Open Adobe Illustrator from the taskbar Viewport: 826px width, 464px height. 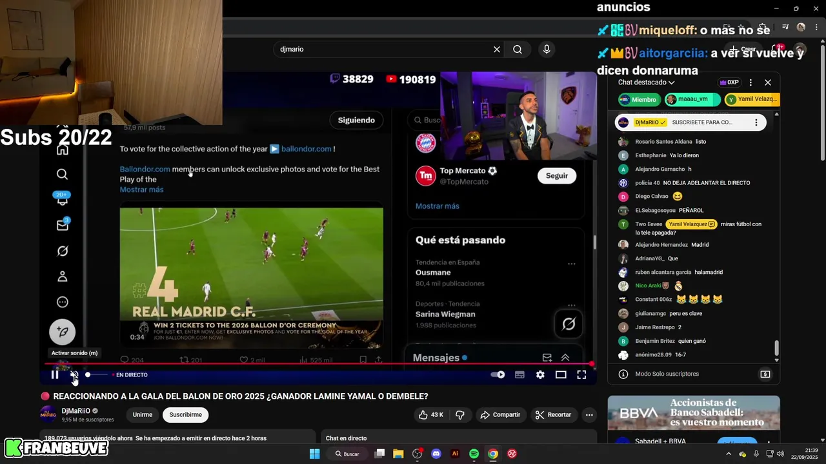455,454
